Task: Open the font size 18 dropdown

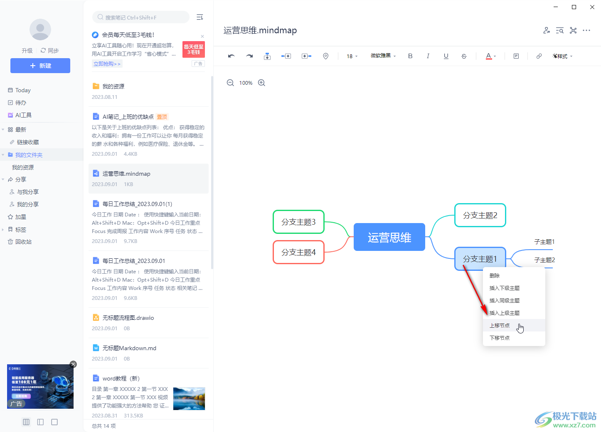Action: click(352, 56)
